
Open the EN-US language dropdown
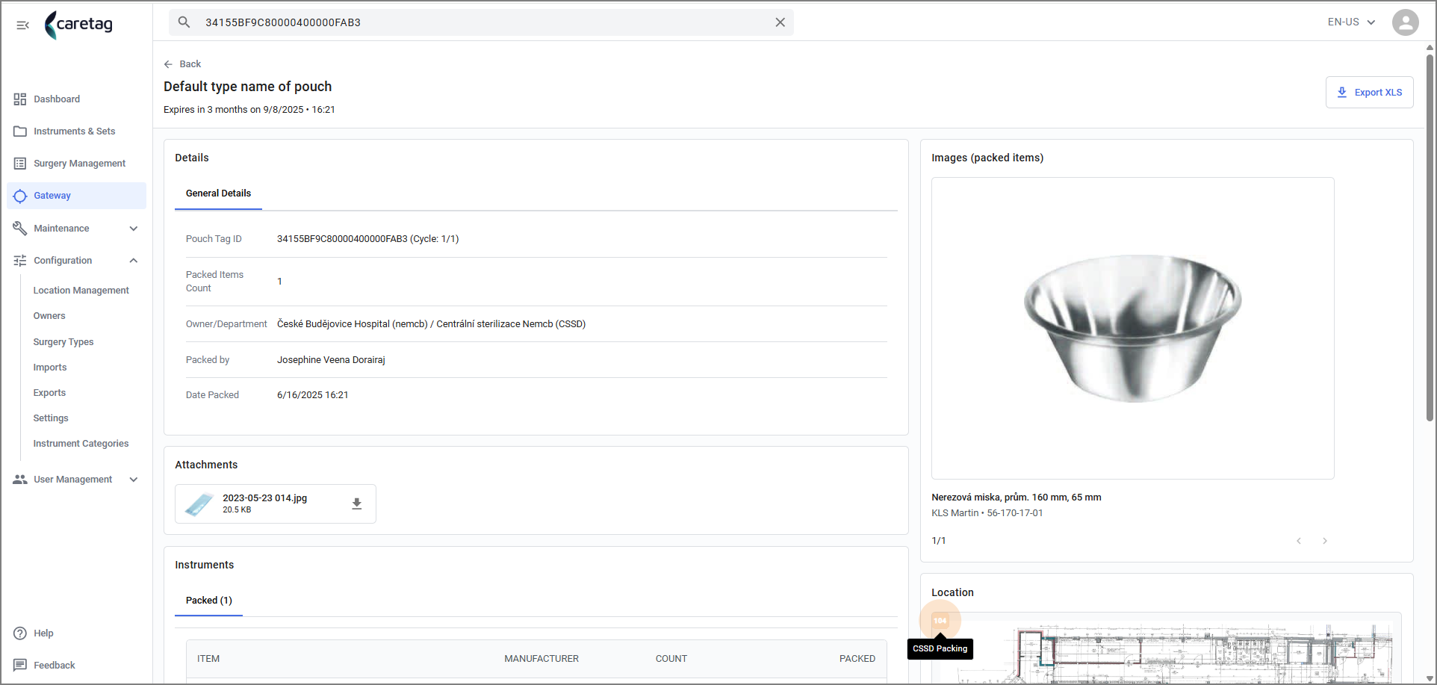pyautogui.click(x=1351, y=22)
